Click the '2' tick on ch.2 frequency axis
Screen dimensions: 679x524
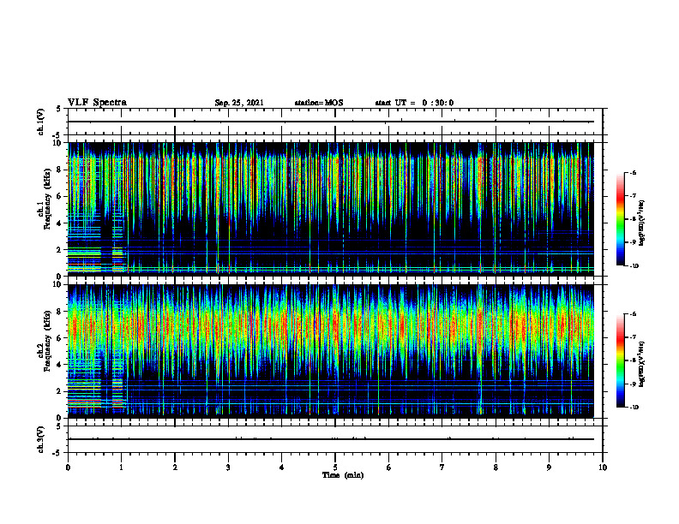coord(60,391)
